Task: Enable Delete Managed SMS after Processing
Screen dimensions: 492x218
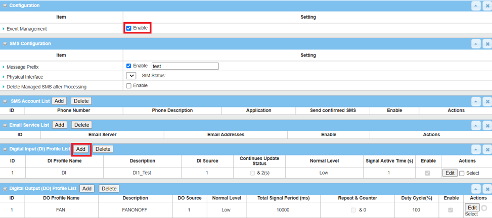Action: coord(129,86)
